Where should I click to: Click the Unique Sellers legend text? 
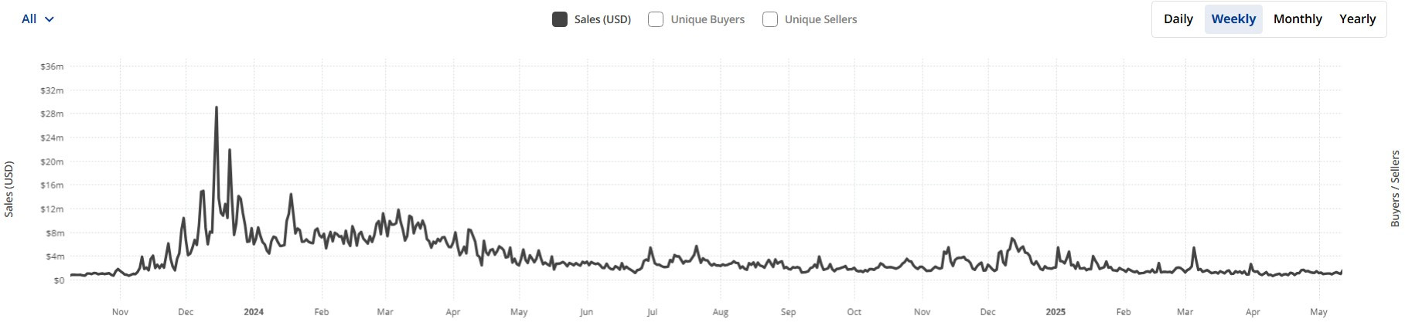pos(820,19)
